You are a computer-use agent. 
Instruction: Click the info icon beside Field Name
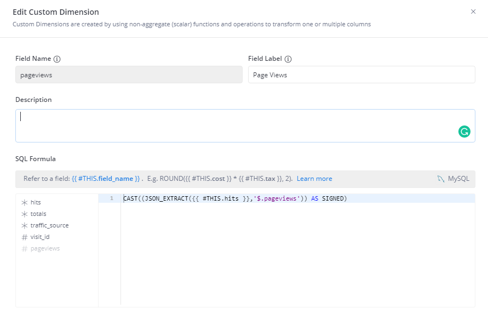[57, 59]
